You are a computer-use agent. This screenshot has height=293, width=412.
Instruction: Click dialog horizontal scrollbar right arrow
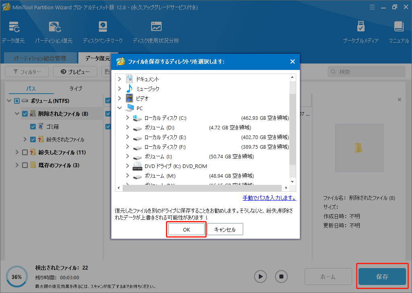click(286, 188)
